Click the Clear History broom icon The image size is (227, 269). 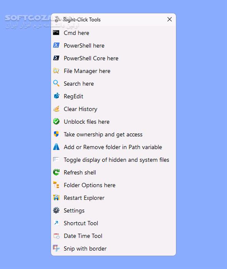coord(56,109)
